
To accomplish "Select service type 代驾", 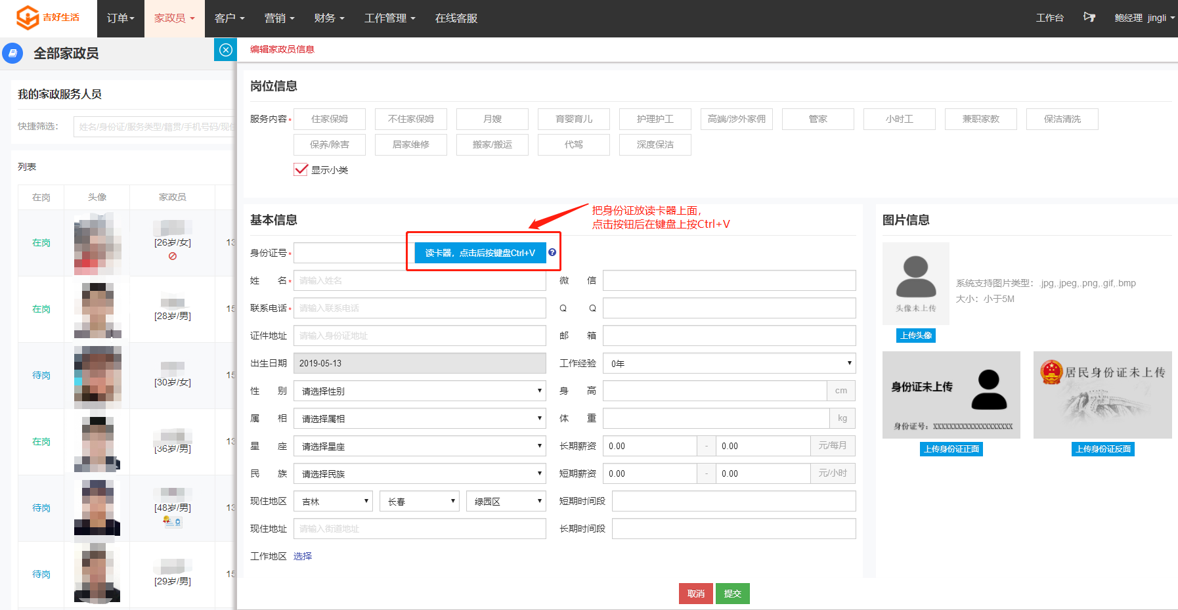I will (x=574, y=144).
